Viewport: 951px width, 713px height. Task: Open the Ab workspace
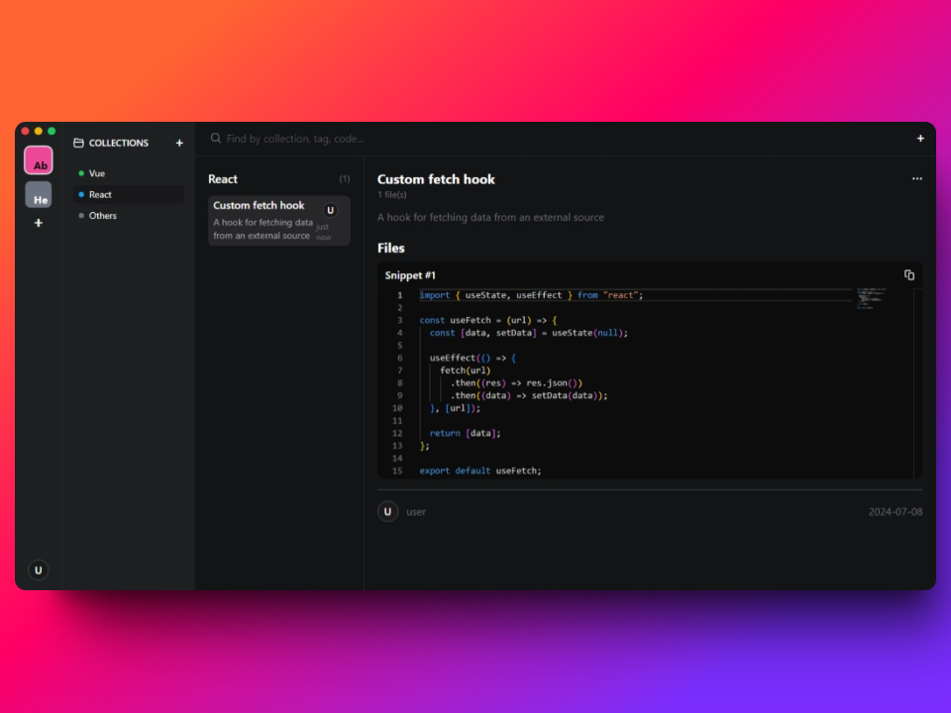[x=38, y=159]
